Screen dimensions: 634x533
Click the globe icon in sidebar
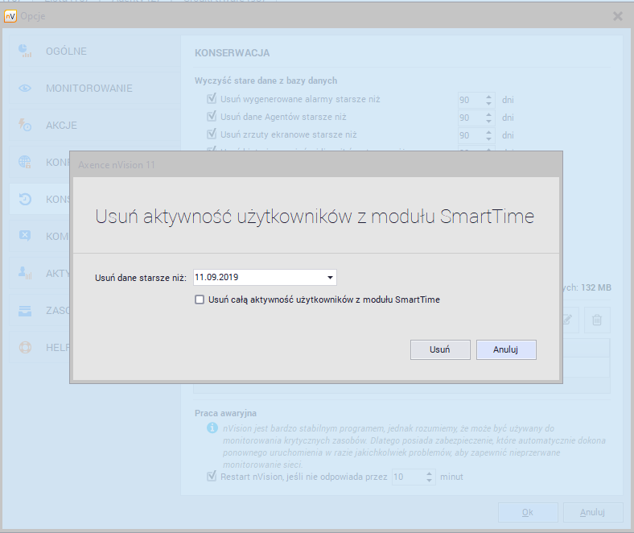point(25,162)
